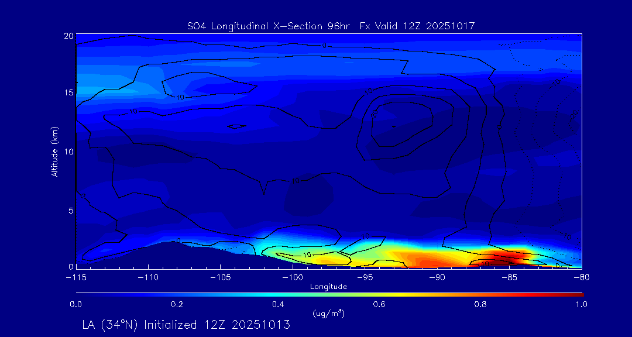Image resolution: width=632 pixels, height=337 pixels.
Task: Click longitude tick label "-85"
Action: click(510, 277)
